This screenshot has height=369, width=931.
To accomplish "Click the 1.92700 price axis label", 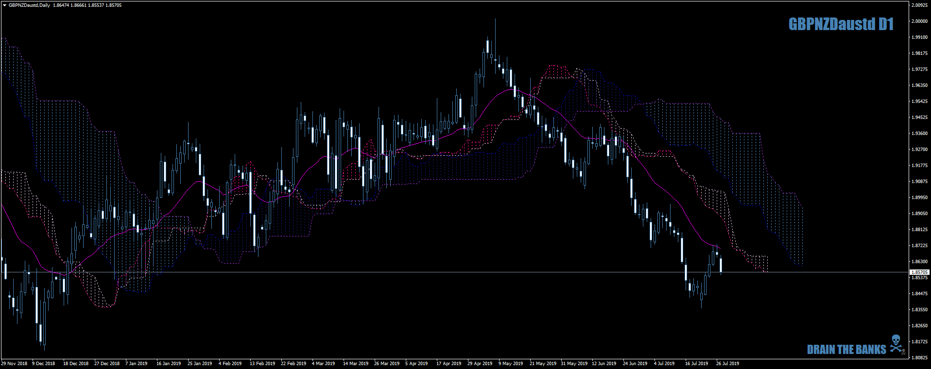I will point(919,150).
